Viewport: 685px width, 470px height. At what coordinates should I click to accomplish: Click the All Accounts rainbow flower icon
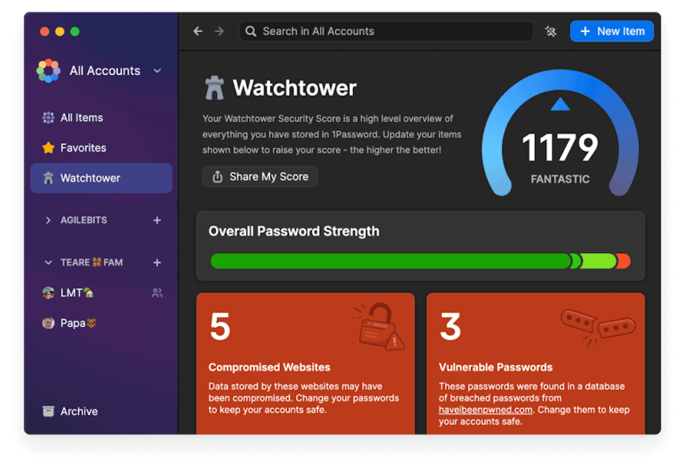coord(48,70)
